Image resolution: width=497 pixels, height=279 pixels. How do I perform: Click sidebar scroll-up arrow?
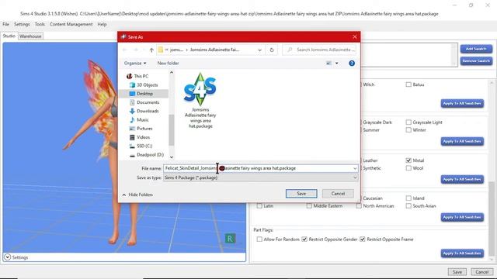(x=172, y=73)
